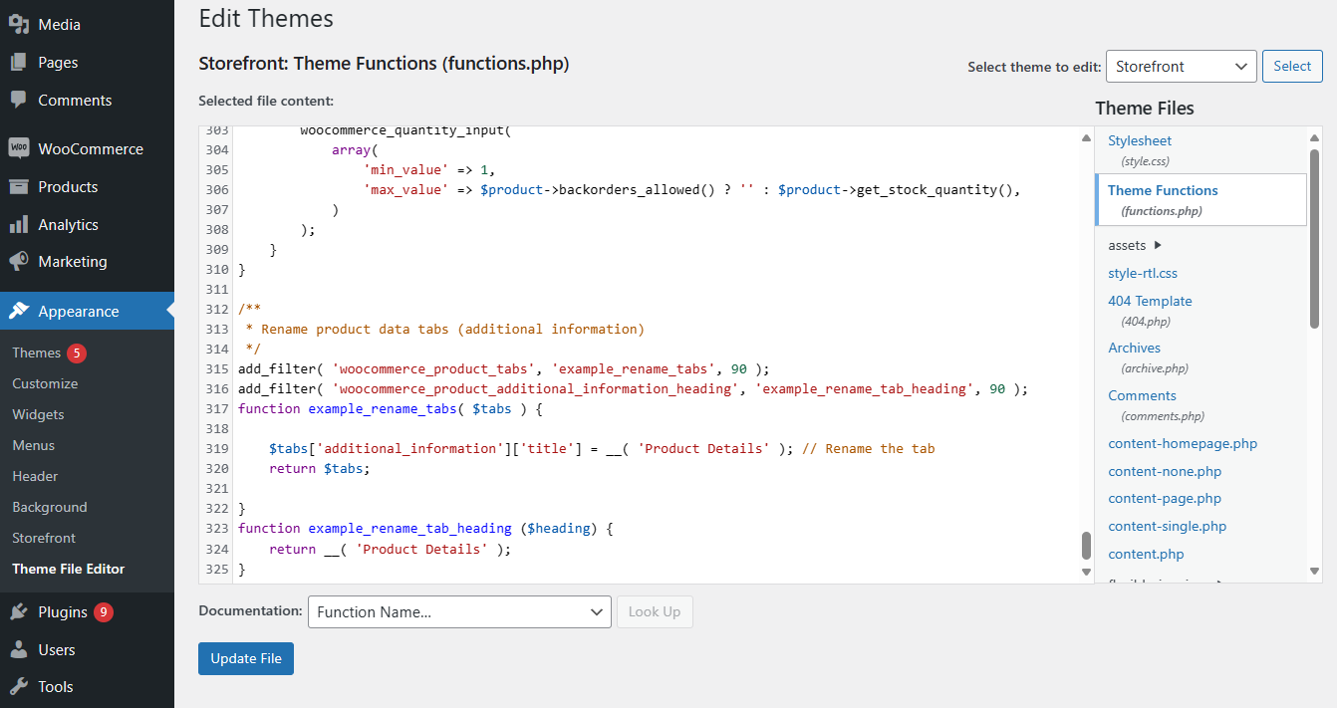Open content-single.php file
Image resolution: width=1337 pixels, height=708 pixels.
tap(1167, 526)
